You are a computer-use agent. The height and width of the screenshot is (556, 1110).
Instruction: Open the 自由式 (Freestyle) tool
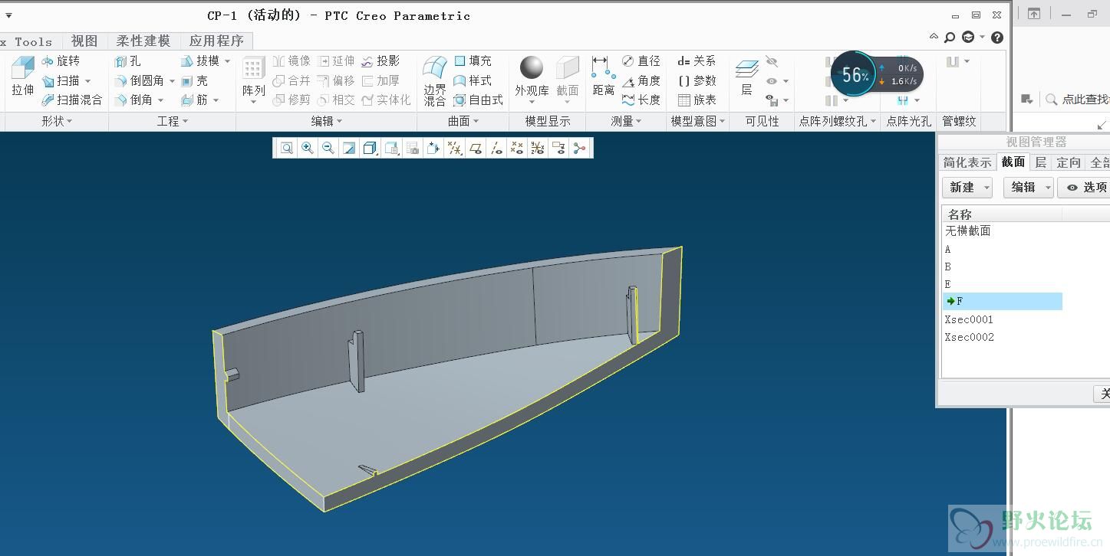(x=478, y=100)
